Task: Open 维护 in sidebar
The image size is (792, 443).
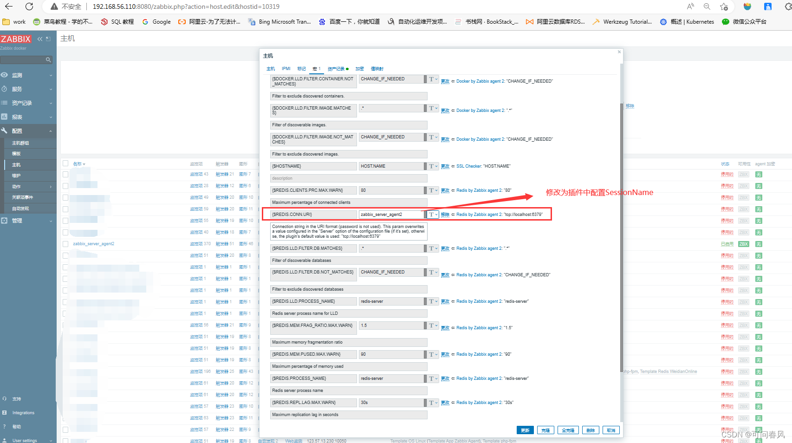Action: pyautogui.click(x=16, y=176)
